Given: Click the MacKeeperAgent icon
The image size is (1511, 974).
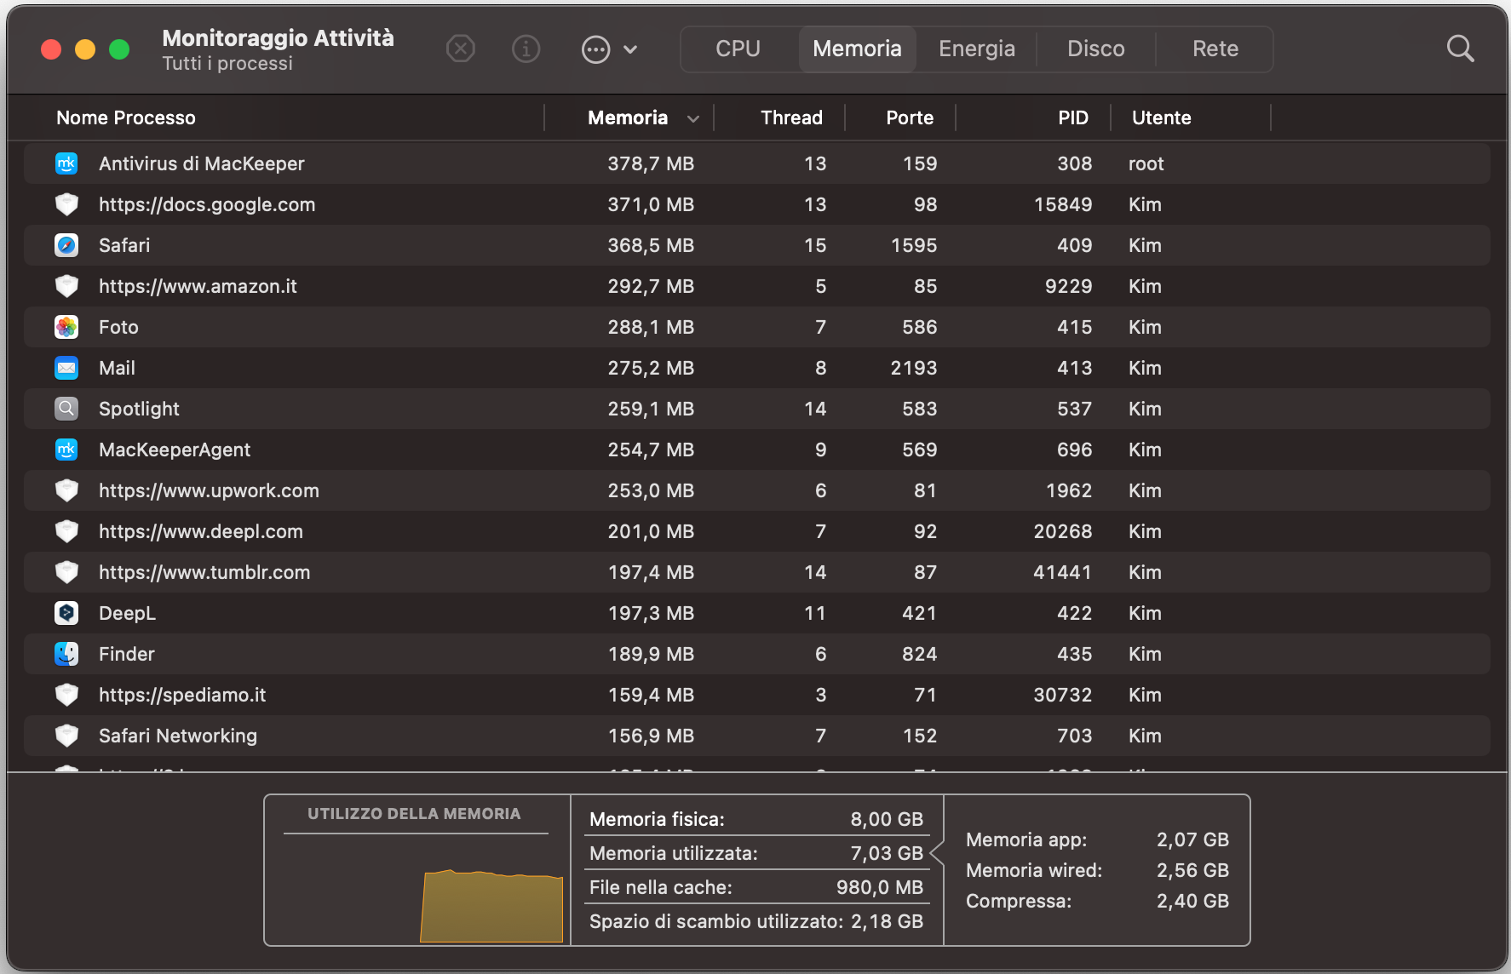Looking at the screenshot, I should (66, 450).
